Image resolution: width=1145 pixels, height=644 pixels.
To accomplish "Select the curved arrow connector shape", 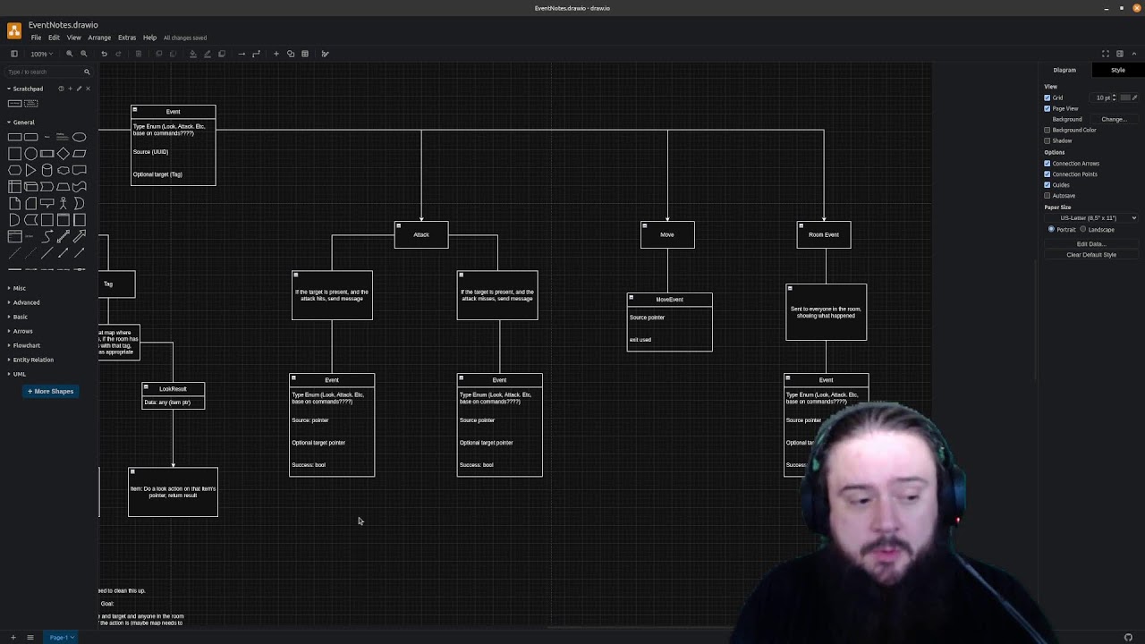I will coord(47,237).
